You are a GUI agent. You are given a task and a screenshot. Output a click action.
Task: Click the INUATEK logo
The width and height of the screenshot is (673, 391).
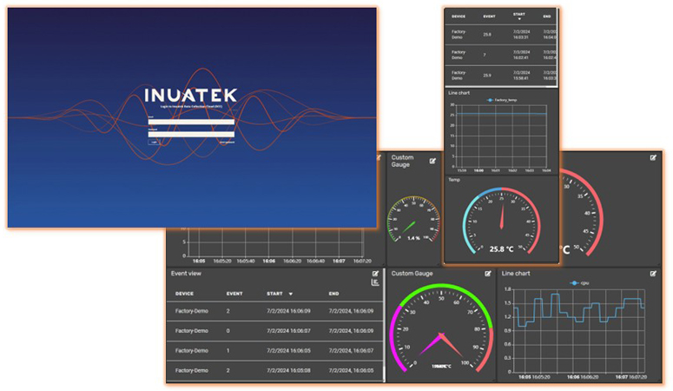click(x=190, y=96)
